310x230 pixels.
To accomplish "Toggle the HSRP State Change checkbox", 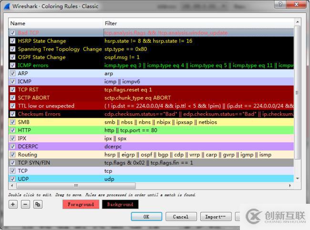I will click(13, 41).
